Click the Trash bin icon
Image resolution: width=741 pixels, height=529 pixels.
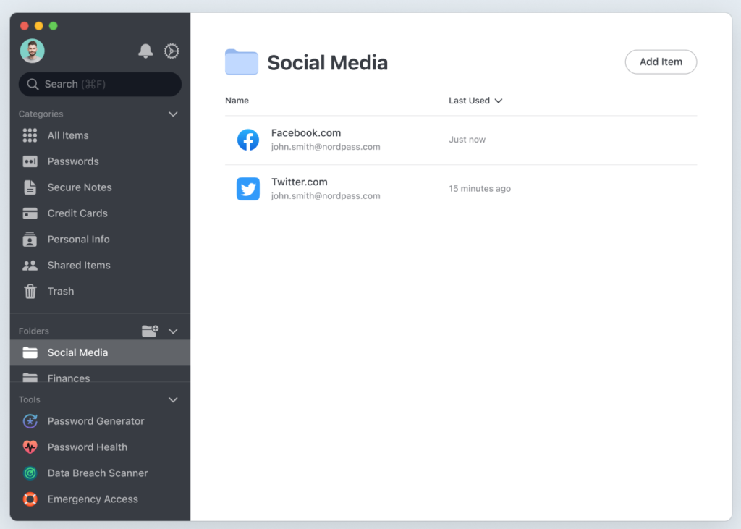click(x=30, y=291)
